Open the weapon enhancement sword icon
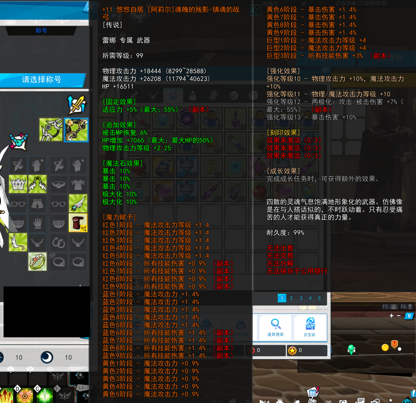The height and width of the screenshot is (403, 416). 77,105
